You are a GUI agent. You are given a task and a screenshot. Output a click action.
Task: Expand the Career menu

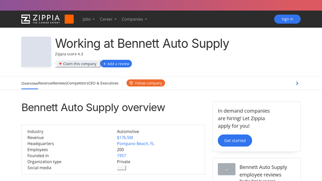108,19
